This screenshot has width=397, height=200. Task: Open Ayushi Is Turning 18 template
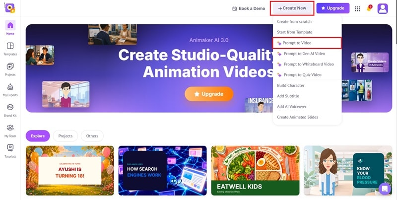pyautogui.click(x=70, y=170)
